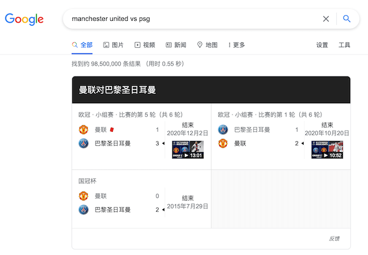Screen dimensions: 368x255
Task: Click PSG crest in October 2020 match
Action: point(223,129)
